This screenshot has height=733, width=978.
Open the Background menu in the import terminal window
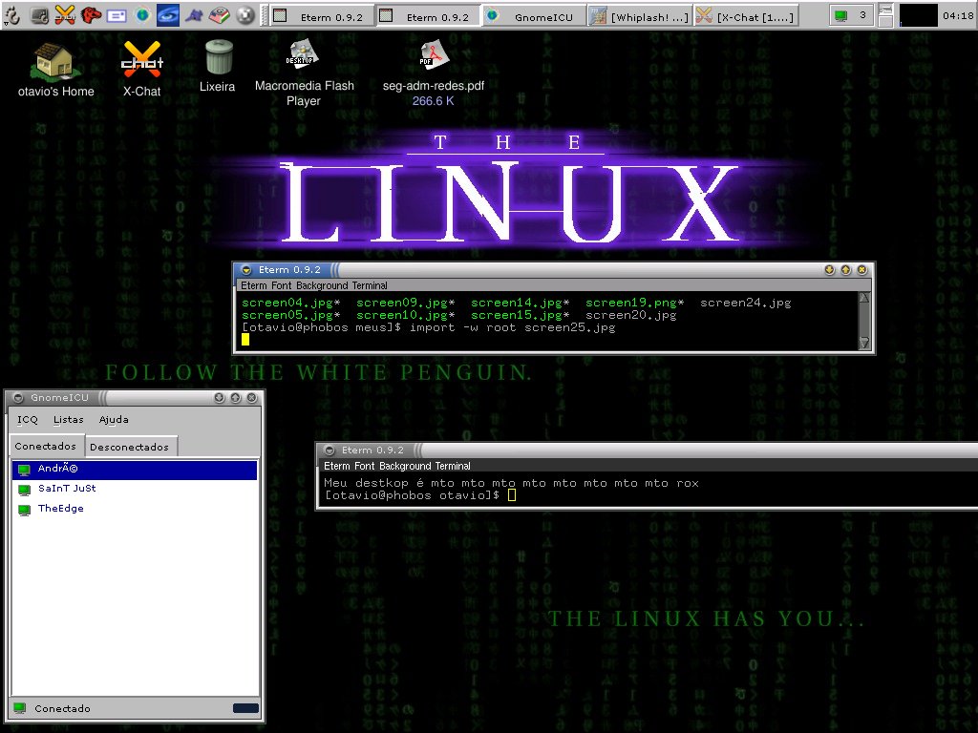point(321,285)
